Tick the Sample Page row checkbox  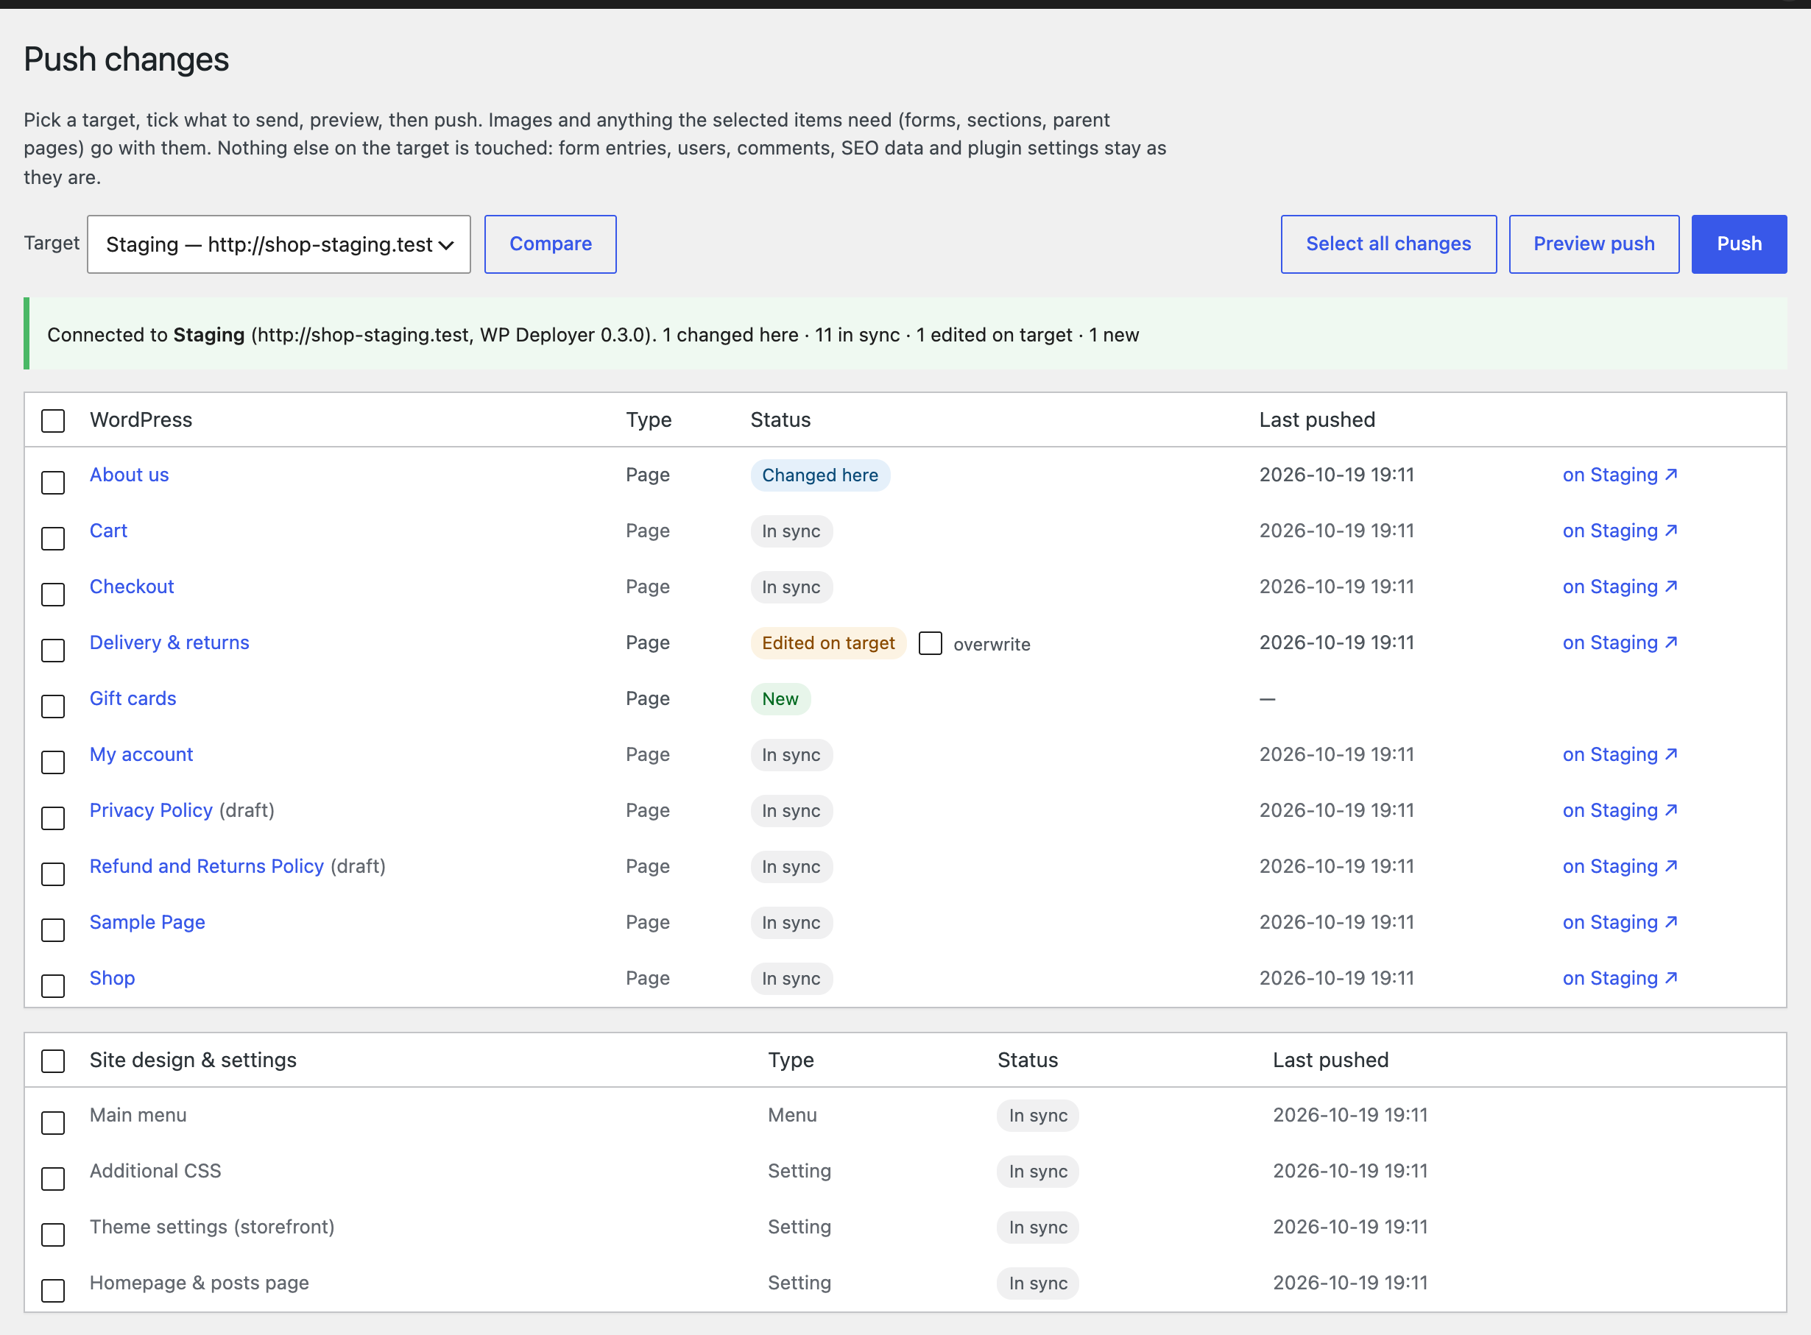[53, 929]
